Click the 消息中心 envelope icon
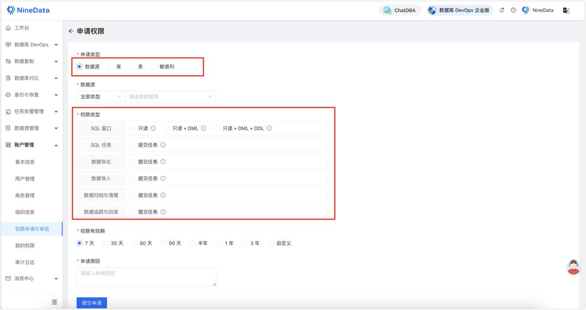Screen dimensions: 586x310 8,279
